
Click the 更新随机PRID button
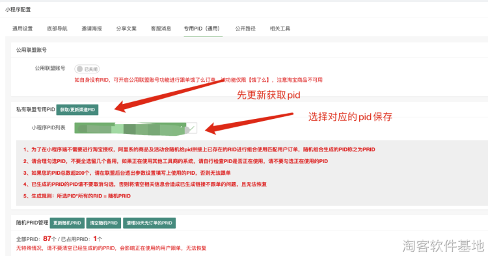click(67, 223)
